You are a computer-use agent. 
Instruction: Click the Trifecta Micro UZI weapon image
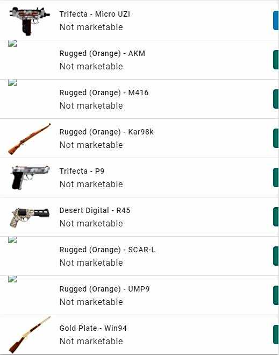pos(30,21)
